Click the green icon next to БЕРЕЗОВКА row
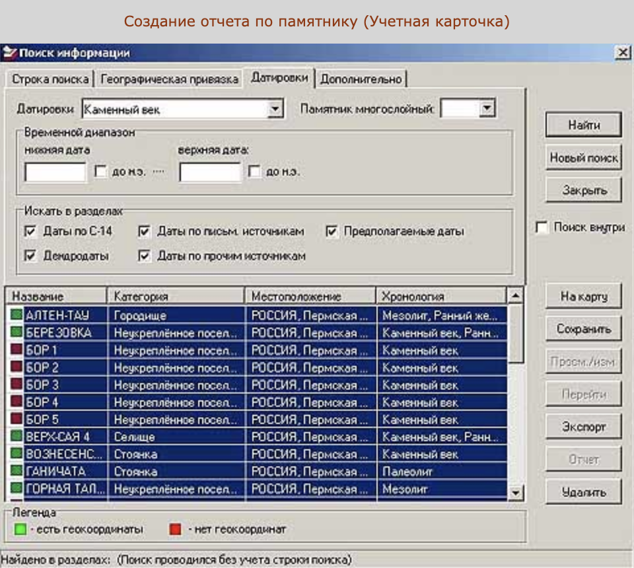 click(17, 333)
